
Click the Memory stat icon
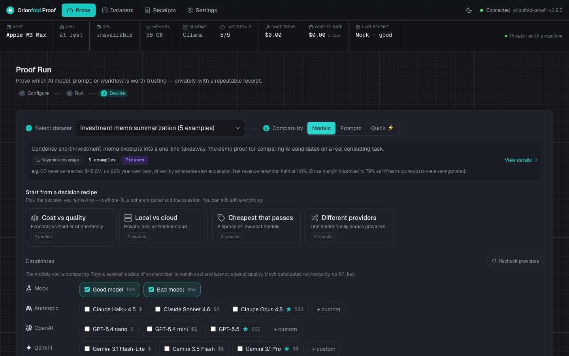[149, 27]
